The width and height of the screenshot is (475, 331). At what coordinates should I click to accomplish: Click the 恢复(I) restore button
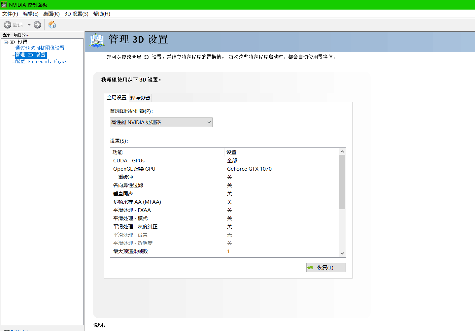tap(326, 268)
